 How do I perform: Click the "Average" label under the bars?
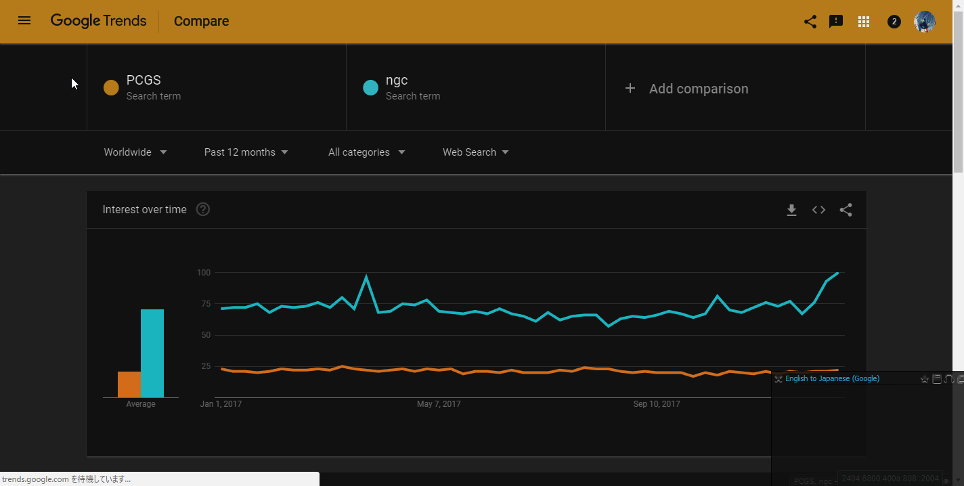point(141,404)
